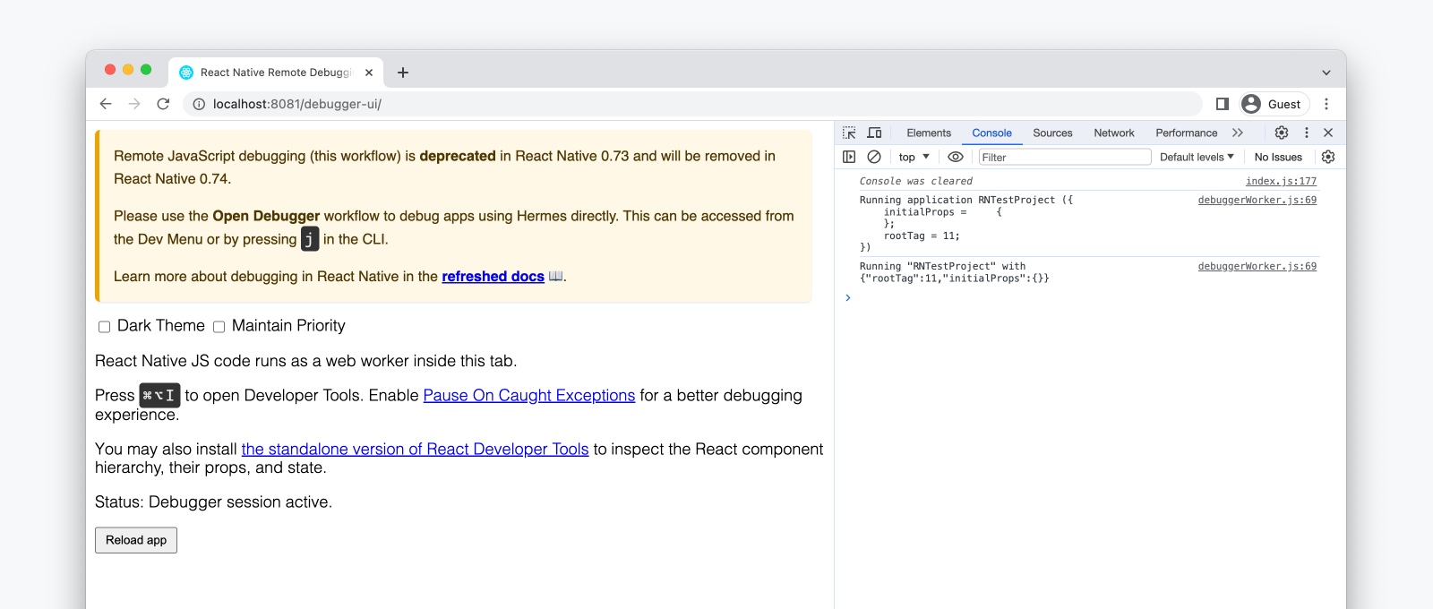This screenshot has height=609, width=1433.
Task: Enable the Dark Theme checkbox
Action: 105,327
